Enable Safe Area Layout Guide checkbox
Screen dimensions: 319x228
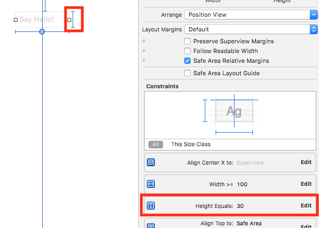(x=187, y=73)
